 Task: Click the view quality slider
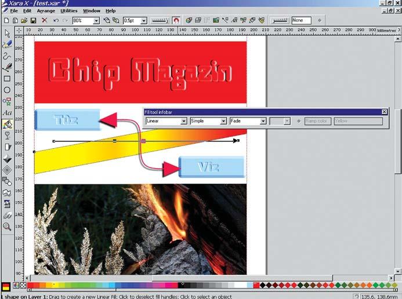(x=159, y=20)
